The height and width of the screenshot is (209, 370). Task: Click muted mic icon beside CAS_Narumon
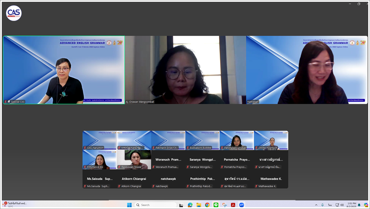(85, 148)
